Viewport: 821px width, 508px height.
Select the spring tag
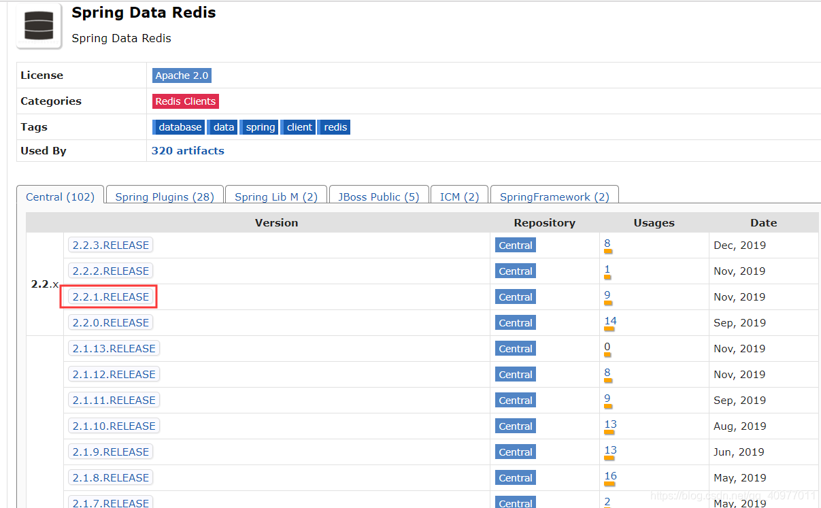coord(259,127)
